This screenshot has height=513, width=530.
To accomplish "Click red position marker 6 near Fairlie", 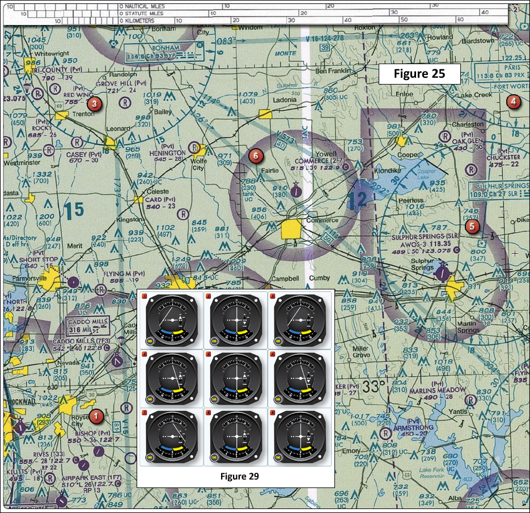I will point(255,154).
